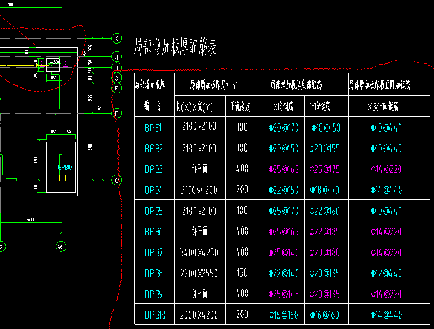This screenshot has height=329, width=434.
Task: Select Φ18@170 in the BPB4 row
Action: (x=324, y=190)
